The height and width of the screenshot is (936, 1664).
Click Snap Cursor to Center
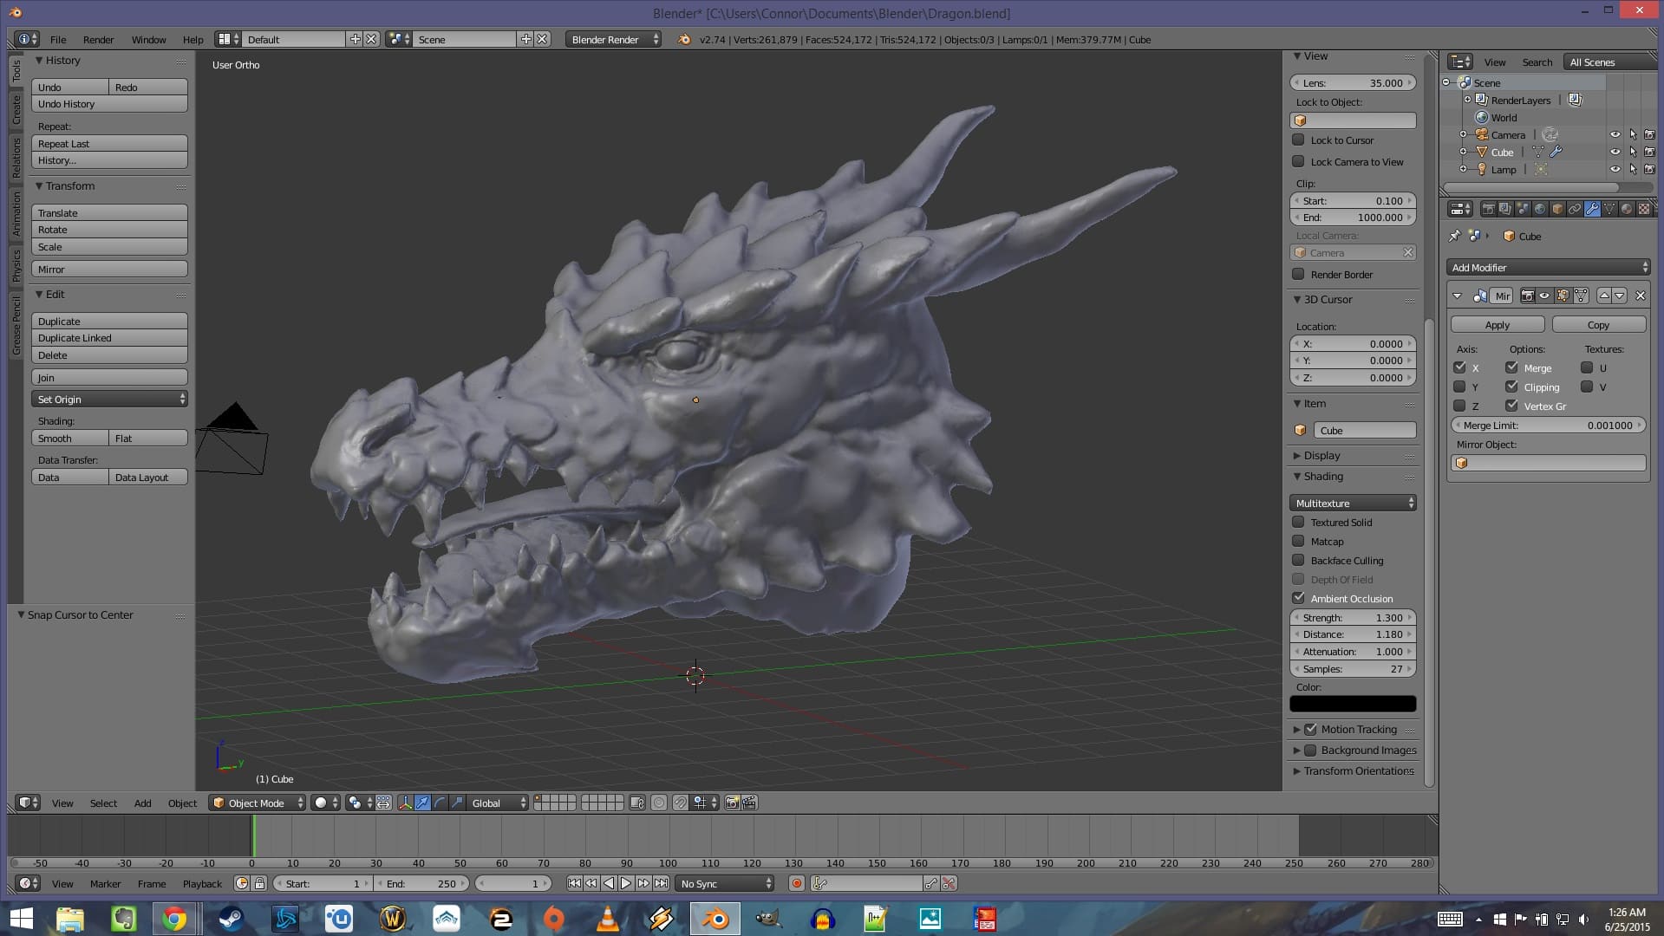click(79, 614)
